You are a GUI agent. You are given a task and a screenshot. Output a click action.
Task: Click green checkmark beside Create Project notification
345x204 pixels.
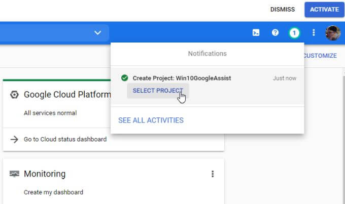tap(125, 78)
